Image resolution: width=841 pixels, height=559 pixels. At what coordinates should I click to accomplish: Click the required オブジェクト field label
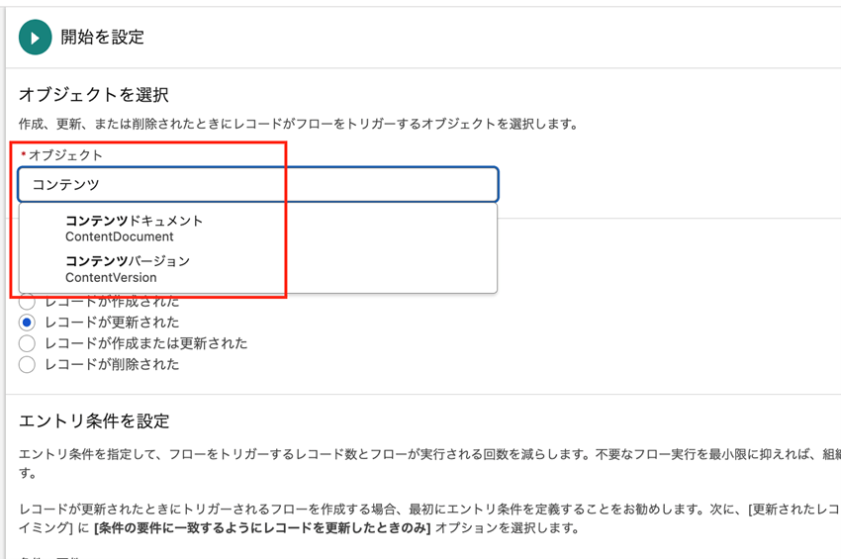click(x=65, y=155)
